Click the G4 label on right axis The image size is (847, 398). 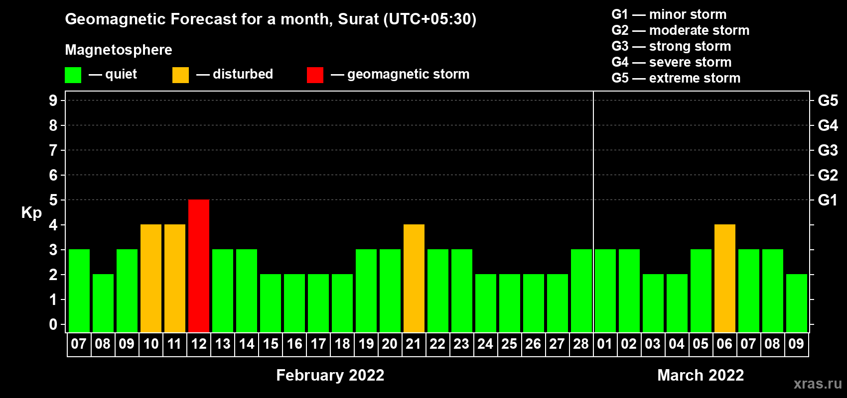click(x=828, y=125)
